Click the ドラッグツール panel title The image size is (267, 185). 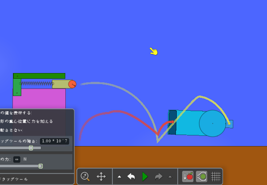point(14,179)
